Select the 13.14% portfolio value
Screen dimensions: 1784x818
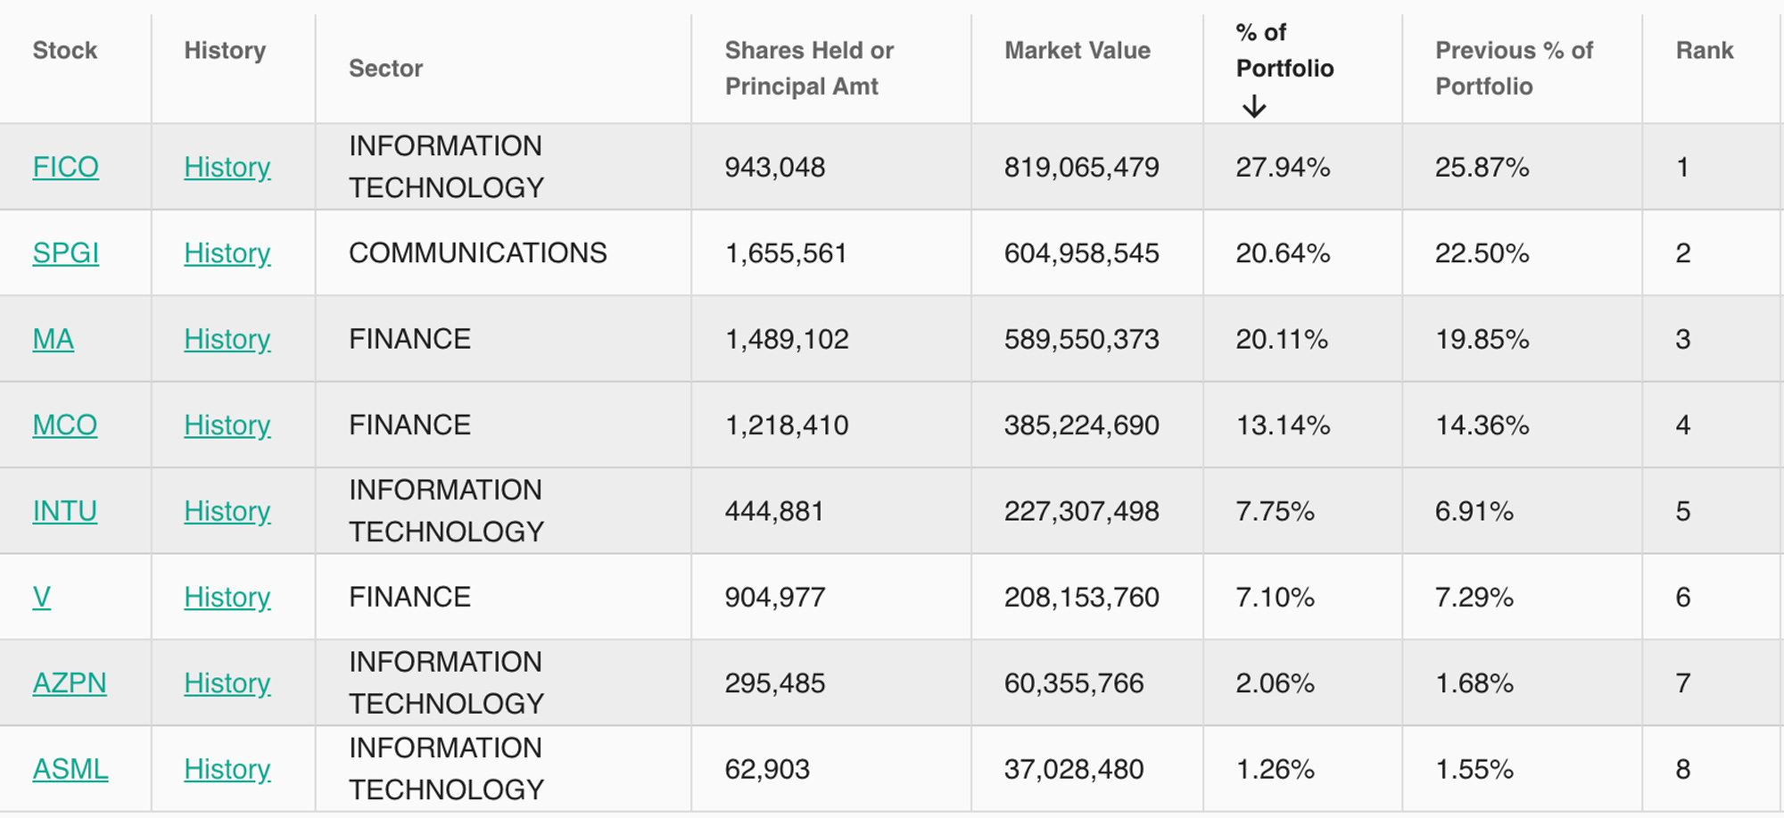point(1283,425)
